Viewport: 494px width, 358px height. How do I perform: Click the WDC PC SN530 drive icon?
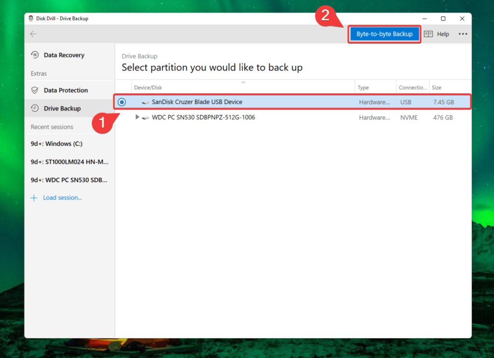146,117
